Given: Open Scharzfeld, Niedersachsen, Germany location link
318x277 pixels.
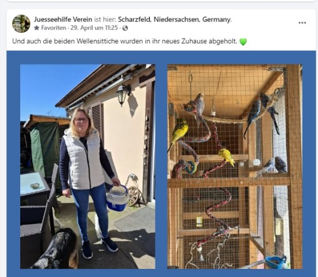Looking at the screenshot, I should tap(174, 20).
